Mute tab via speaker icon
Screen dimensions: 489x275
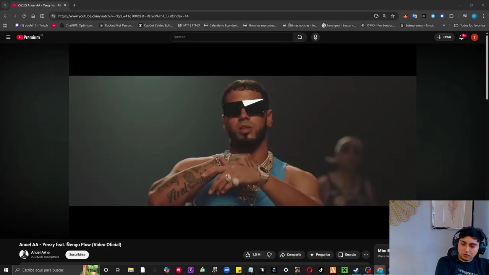coord(59,5)
